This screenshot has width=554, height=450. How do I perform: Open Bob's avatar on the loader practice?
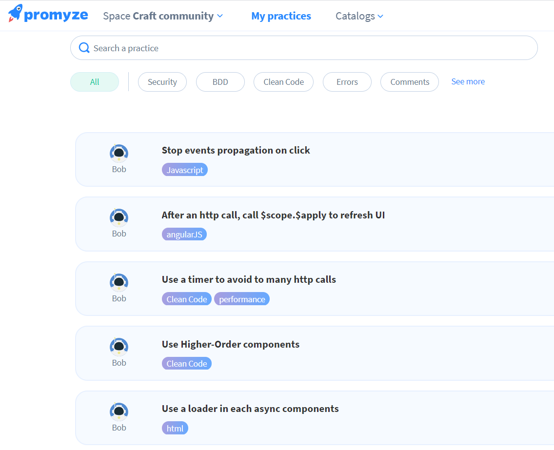(119, 411)
